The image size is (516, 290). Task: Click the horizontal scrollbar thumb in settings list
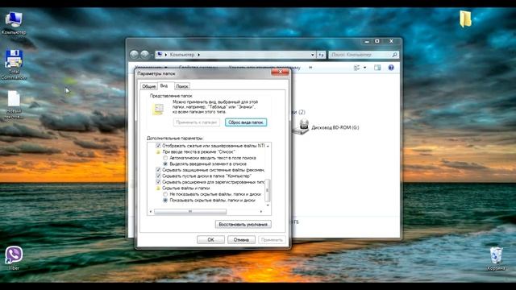tap(190, 211)
